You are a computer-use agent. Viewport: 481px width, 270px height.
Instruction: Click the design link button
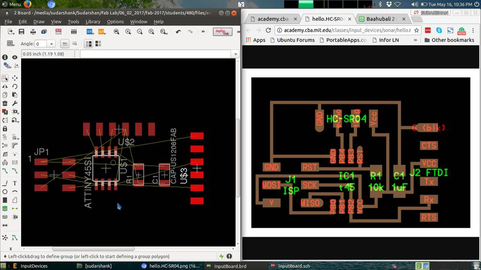[223, 31]
